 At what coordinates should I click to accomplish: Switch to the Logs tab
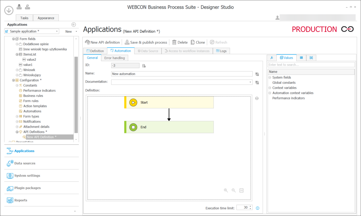[221, 51]
